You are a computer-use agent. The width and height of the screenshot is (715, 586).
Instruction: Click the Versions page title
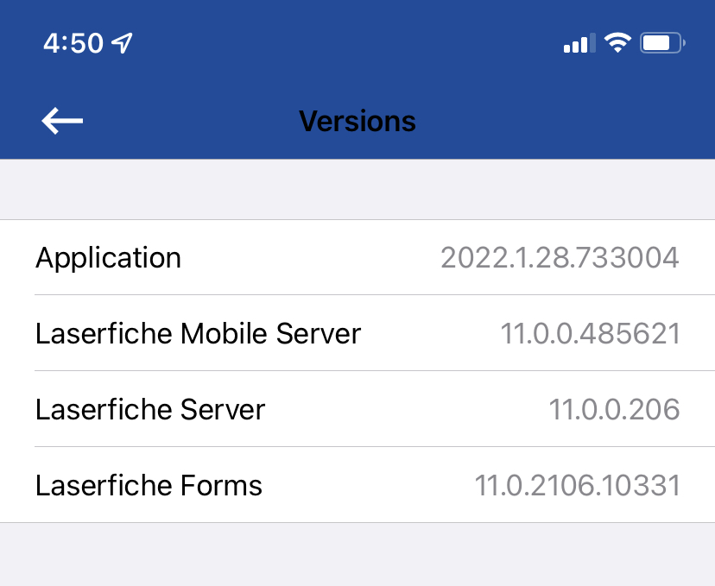357,121
